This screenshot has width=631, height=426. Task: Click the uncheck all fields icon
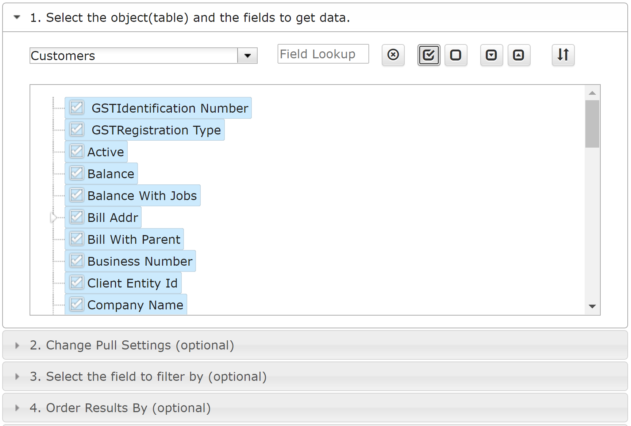455,55
